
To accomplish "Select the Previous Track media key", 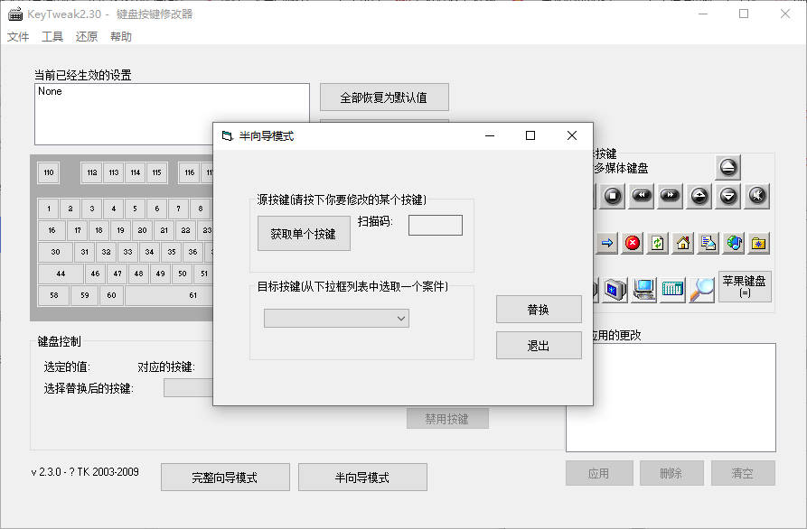I will [642, 196].
